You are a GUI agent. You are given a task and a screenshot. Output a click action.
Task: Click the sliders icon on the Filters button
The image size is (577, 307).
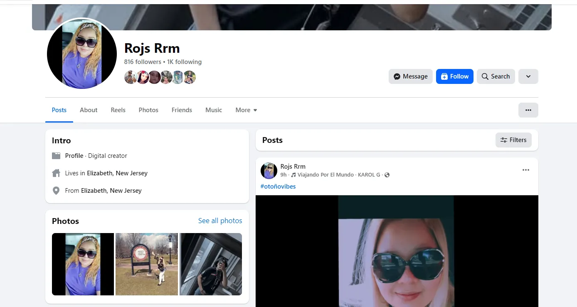tap(504, 140)
